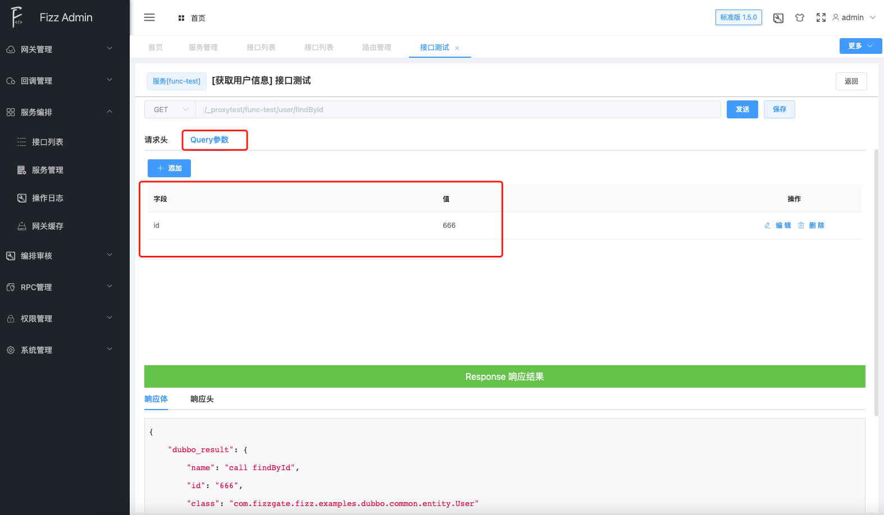Open the GET method dropdown

[170, 109]
